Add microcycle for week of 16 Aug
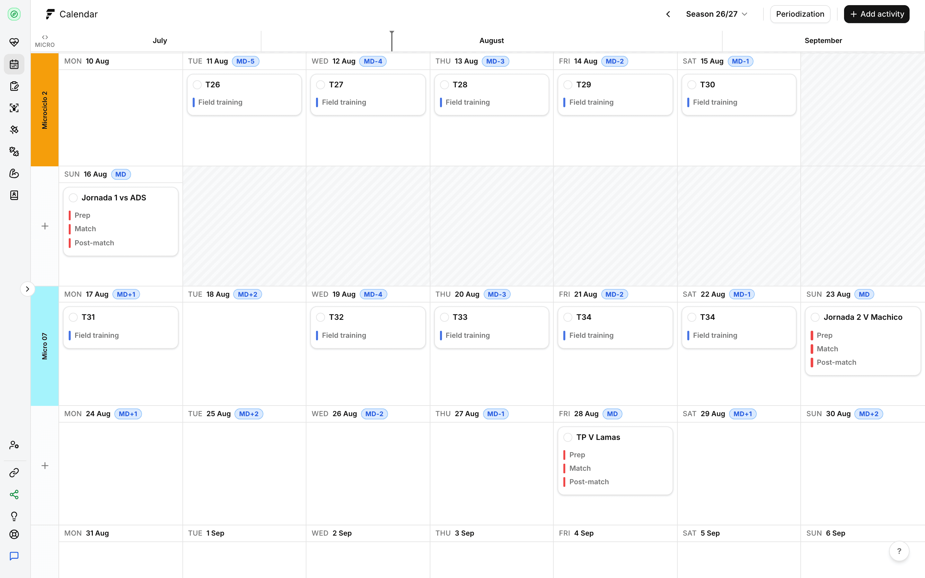The image size is (925, 578). 45,226
